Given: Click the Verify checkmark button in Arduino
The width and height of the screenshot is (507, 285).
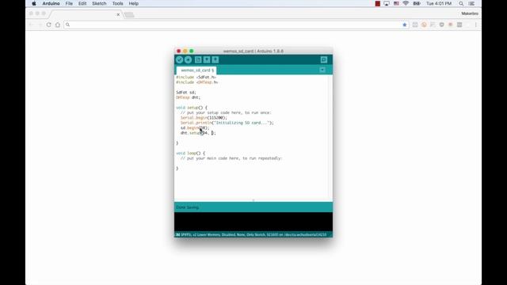Looking at the screenshot, I should [x=180, y=60].
